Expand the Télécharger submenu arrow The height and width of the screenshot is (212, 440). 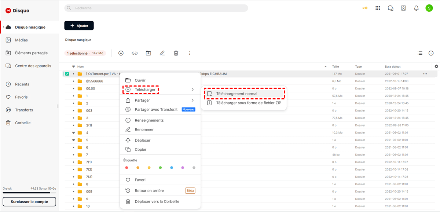click(192, 89)
